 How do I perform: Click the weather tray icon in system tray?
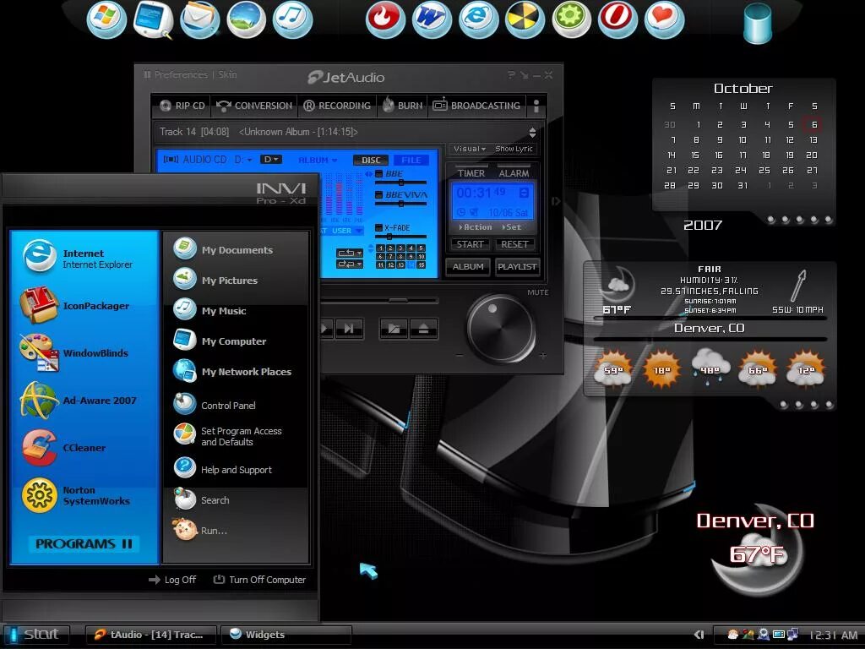733,634
